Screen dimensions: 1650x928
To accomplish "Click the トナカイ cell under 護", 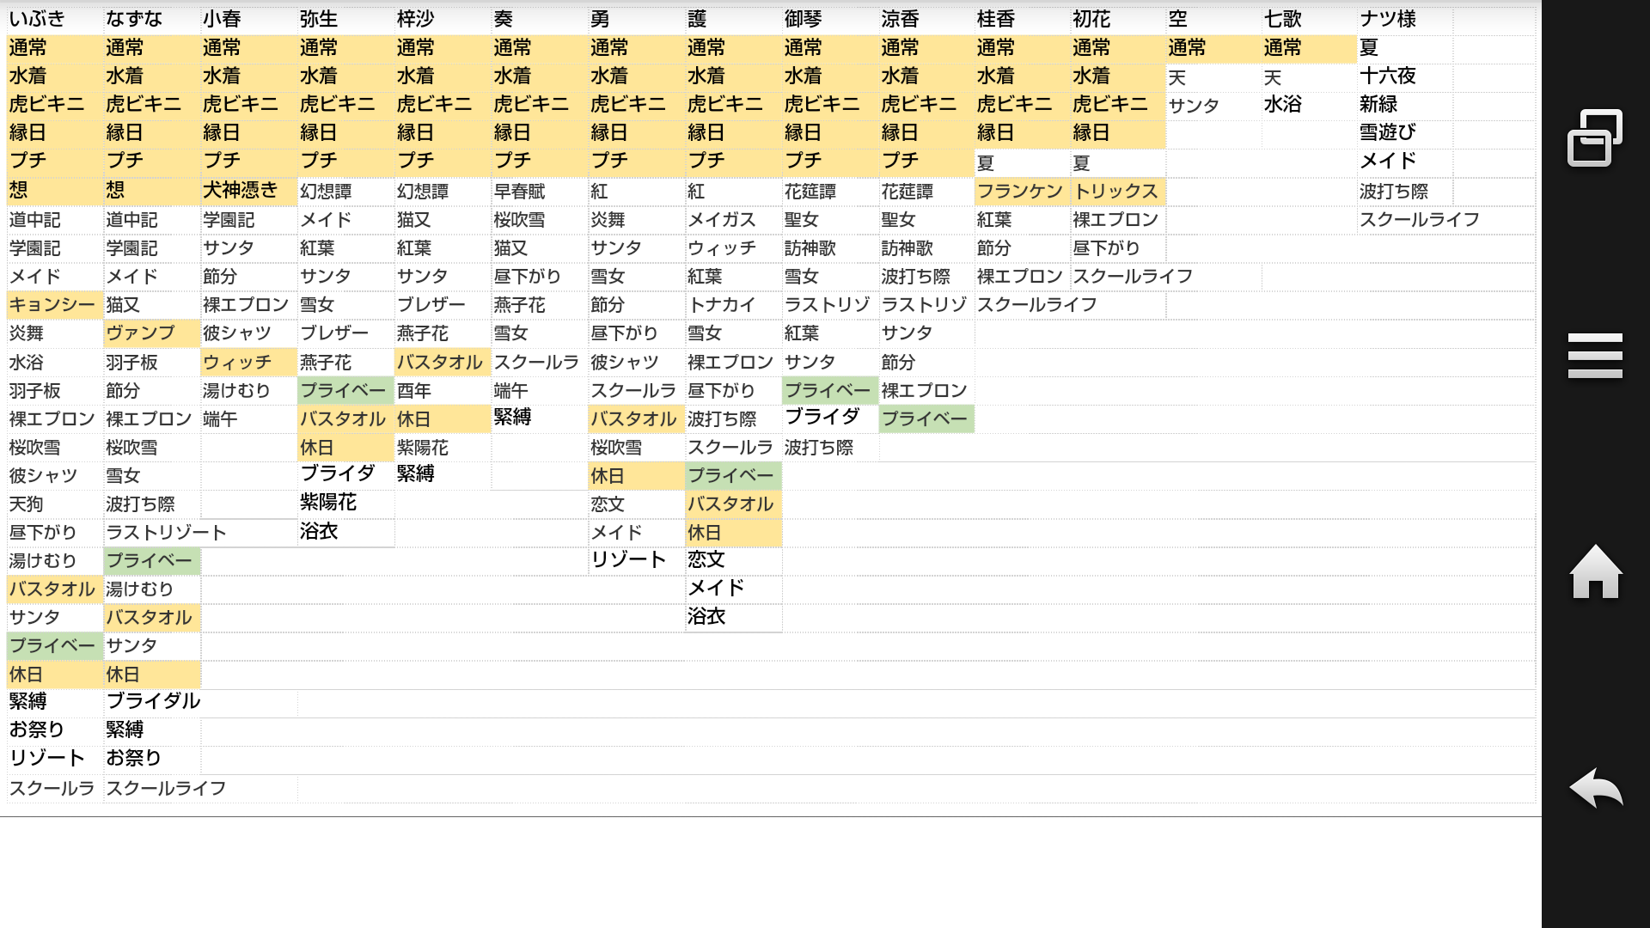I will click(722, 305).
